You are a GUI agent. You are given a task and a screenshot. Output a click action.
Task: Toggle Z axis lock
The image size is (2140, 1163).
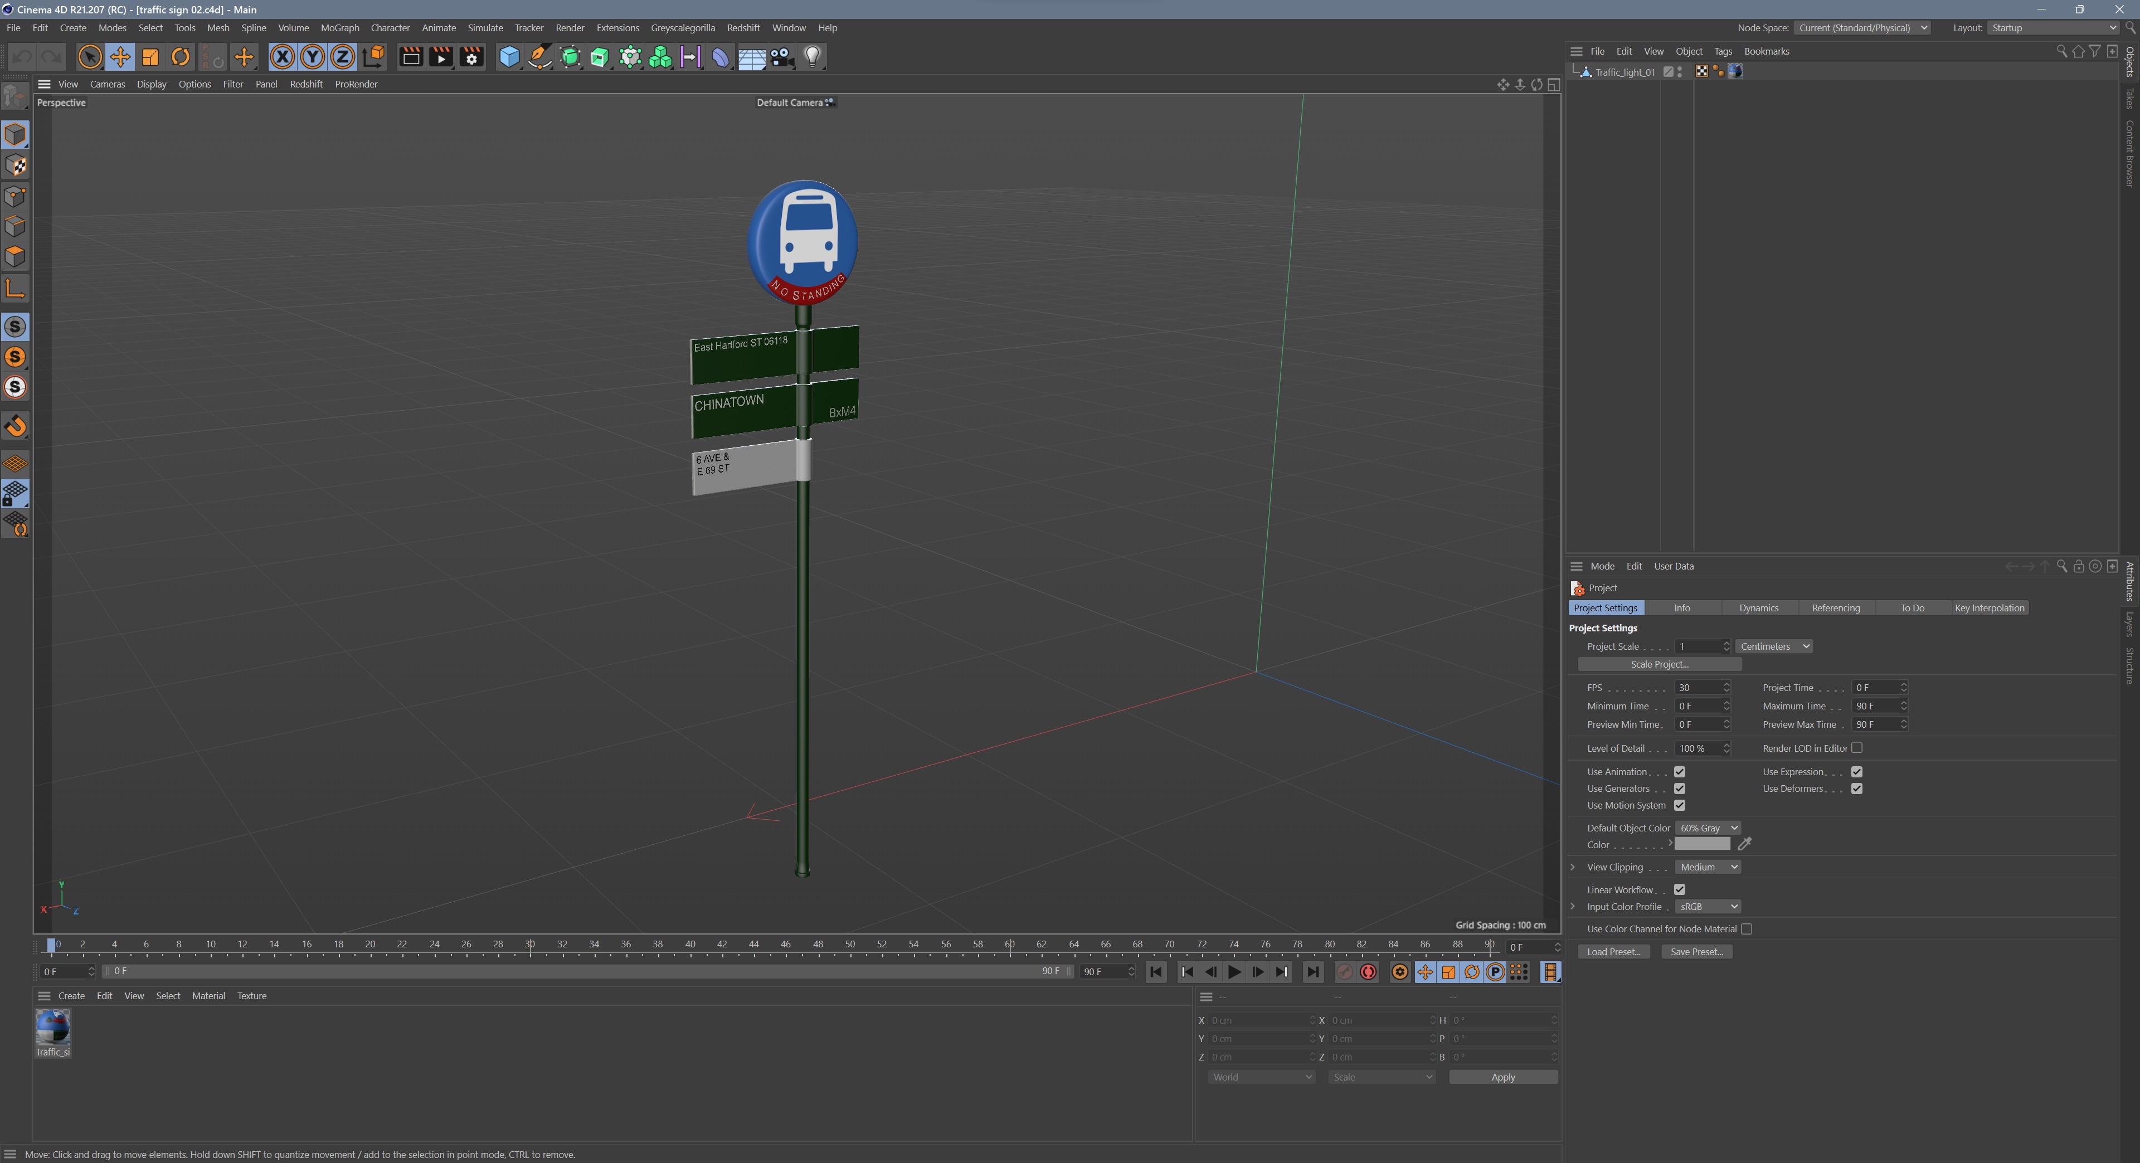[342, 56]
